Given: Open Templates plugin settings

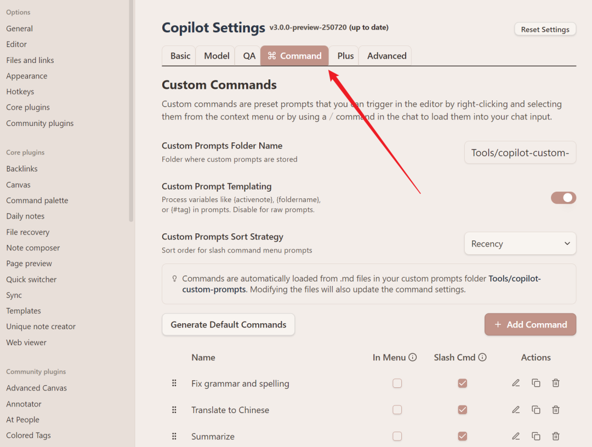Looking at the screenshot, I should point(24,311).
